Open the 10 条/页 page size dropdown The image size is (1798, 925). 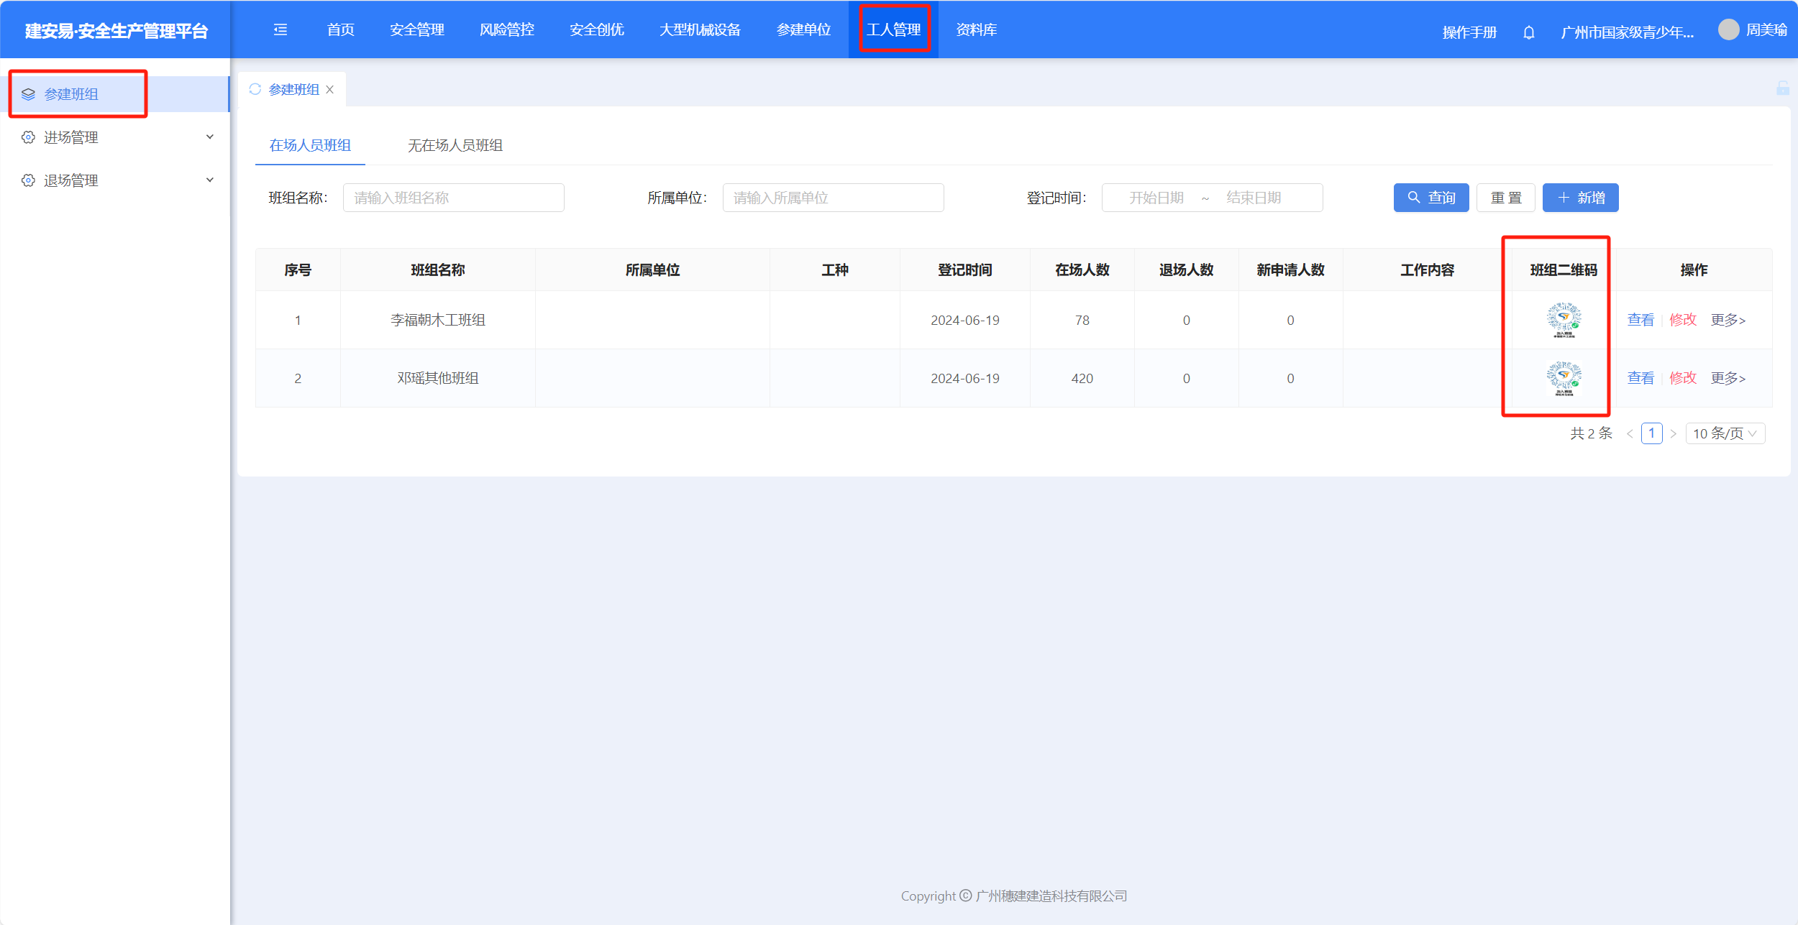point(1725,433)
